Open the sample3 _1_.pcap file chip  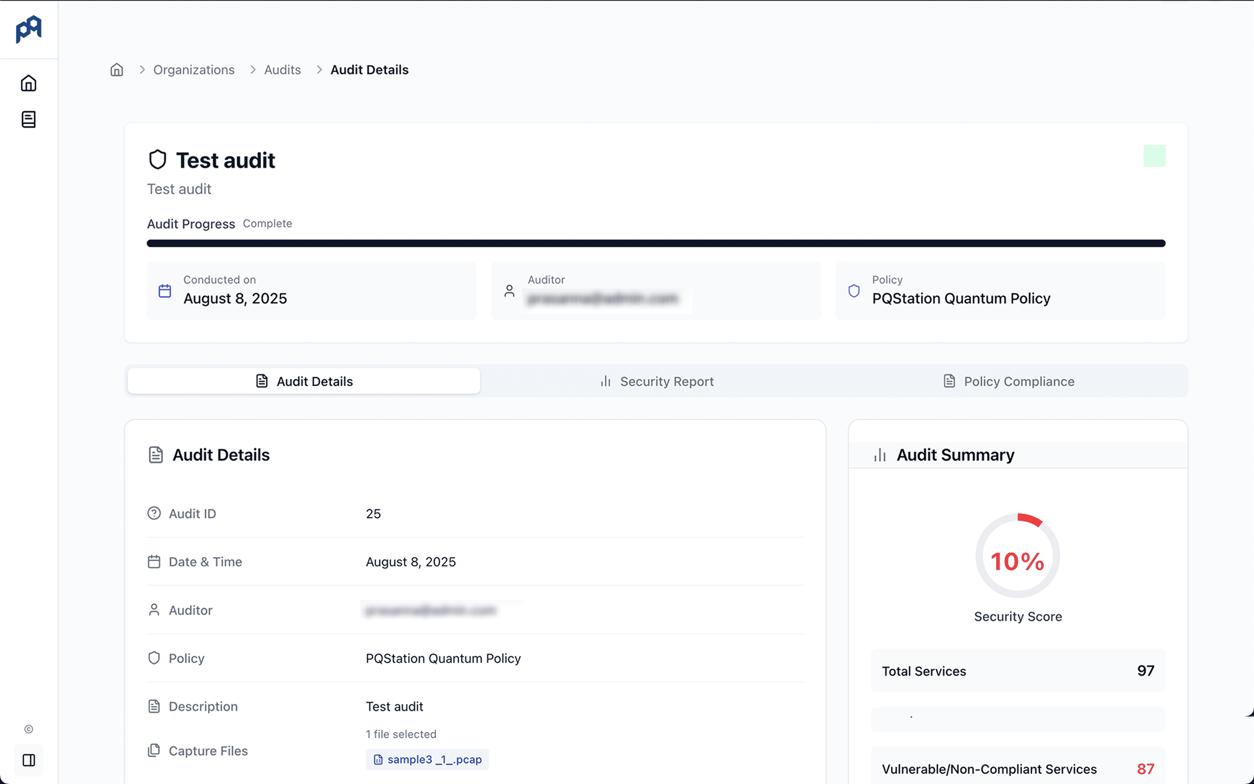(x=427, y=759)
